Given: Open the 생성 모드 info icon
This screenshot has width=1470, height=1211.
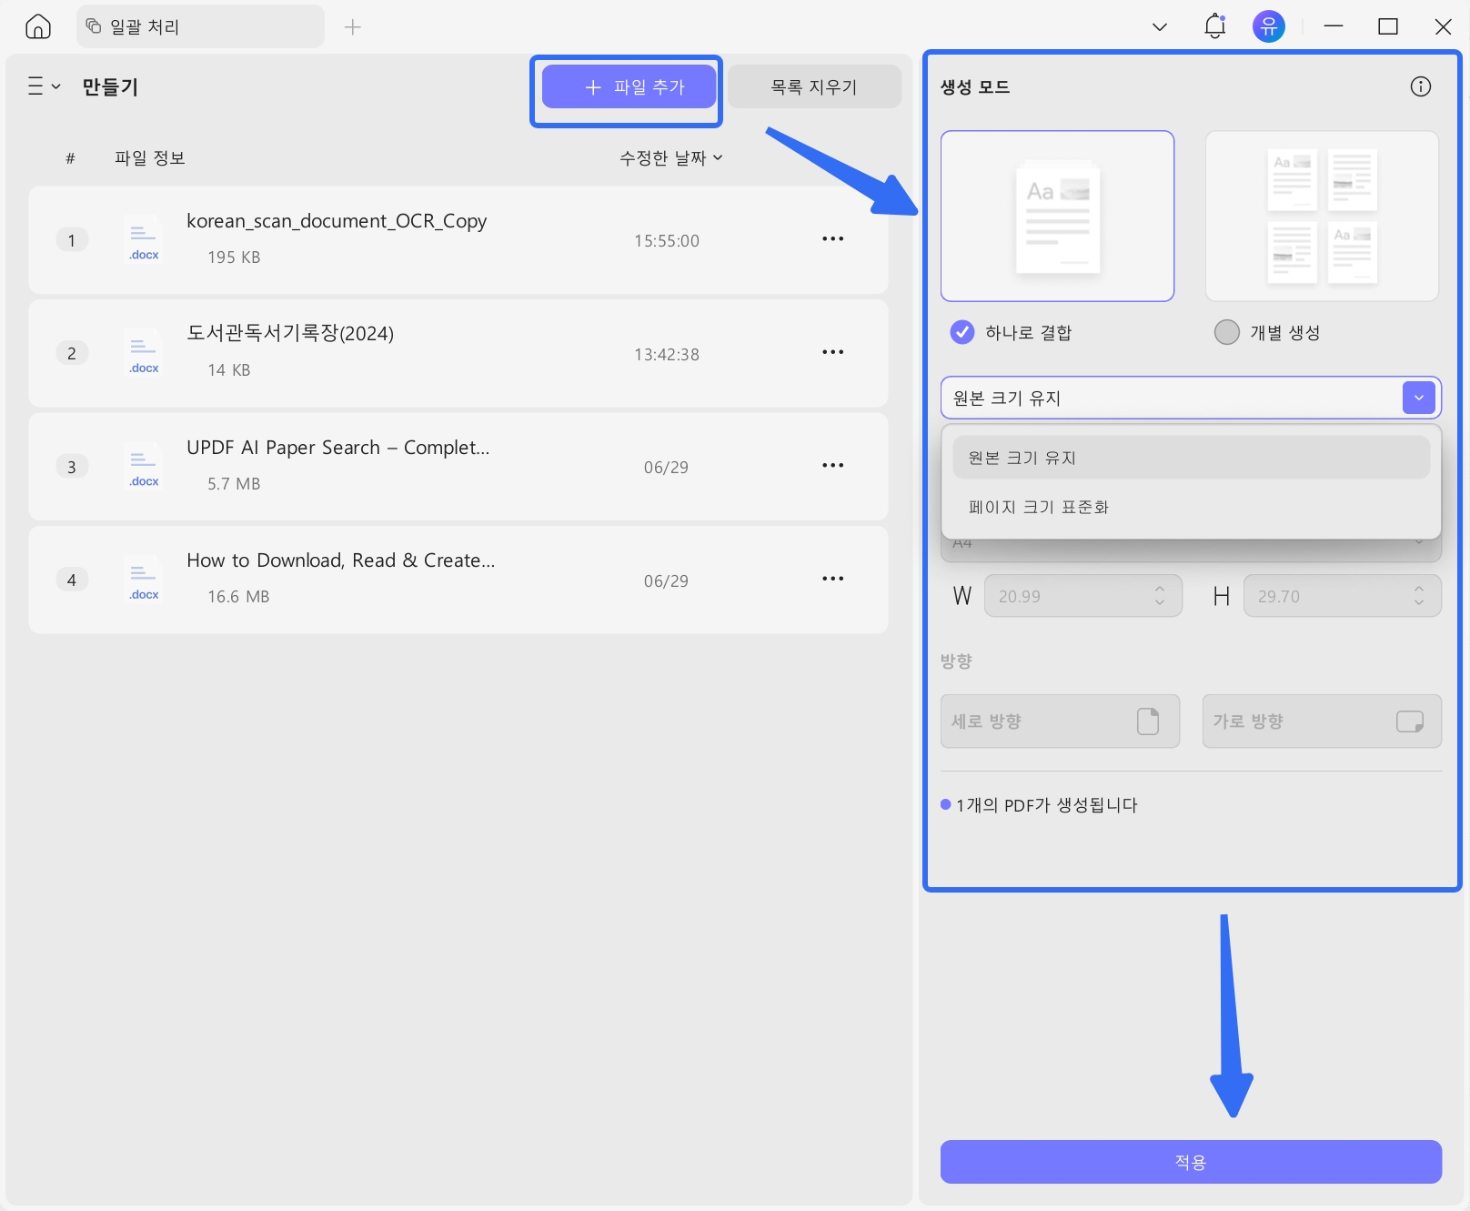Looking at the screenshot, I should pyautogui.click(x=1420, y=86).
